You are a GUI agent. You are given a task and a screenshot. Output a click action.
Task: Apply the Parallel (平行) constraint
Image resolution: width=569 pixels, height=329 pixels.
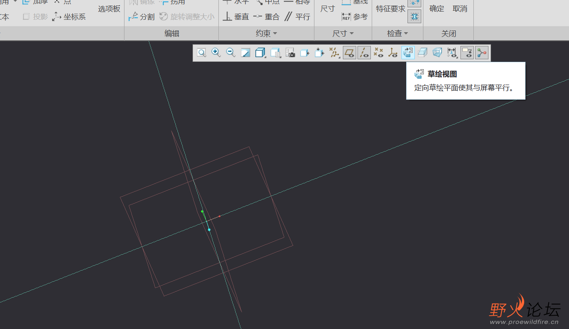(x=297, y=17)
